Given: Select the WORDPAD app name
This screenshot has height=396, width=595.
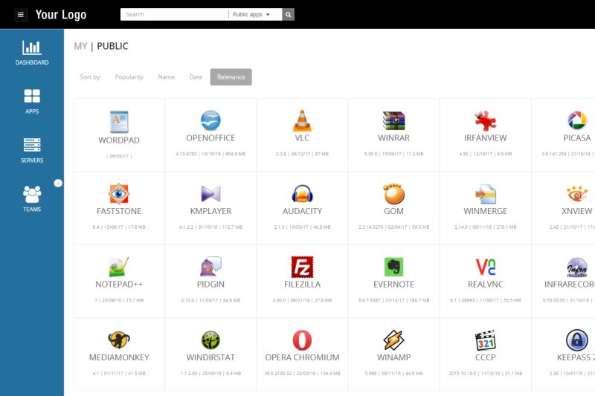Looking at the screenshot, I should coord(119,140).
